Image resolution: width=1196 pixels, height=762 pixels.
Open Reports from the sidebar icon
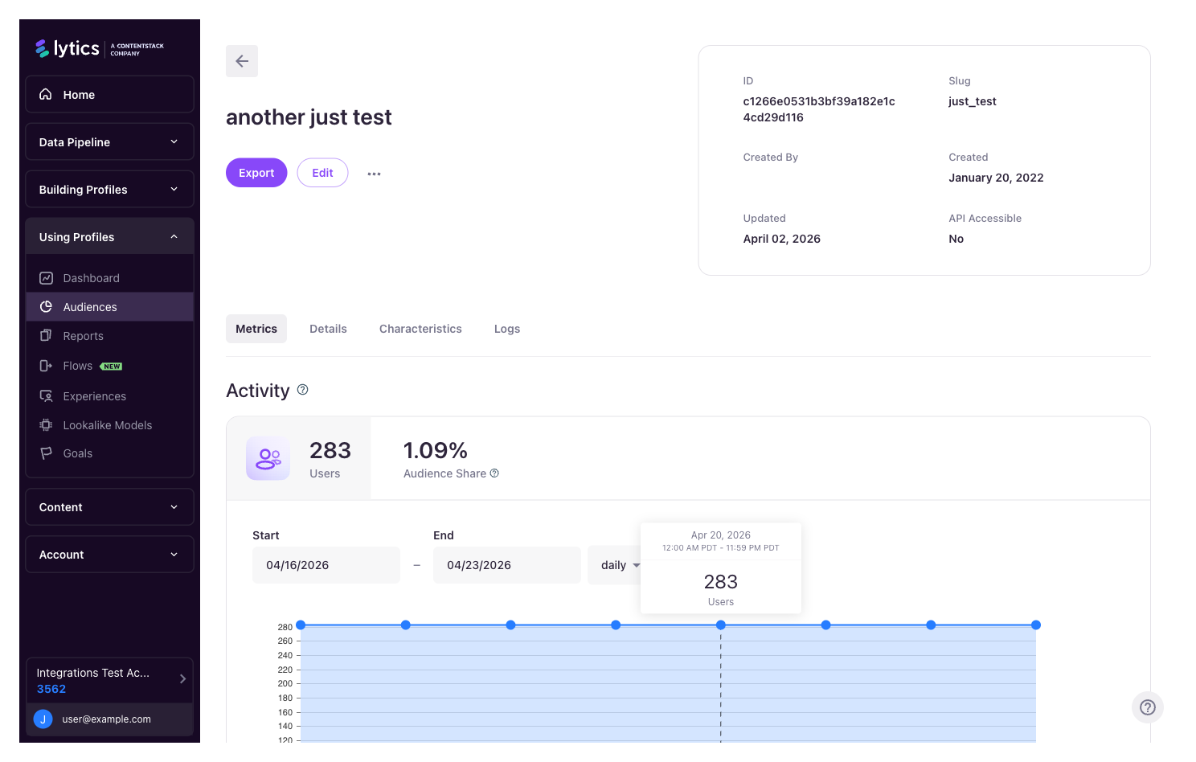[x=47, y=335]
